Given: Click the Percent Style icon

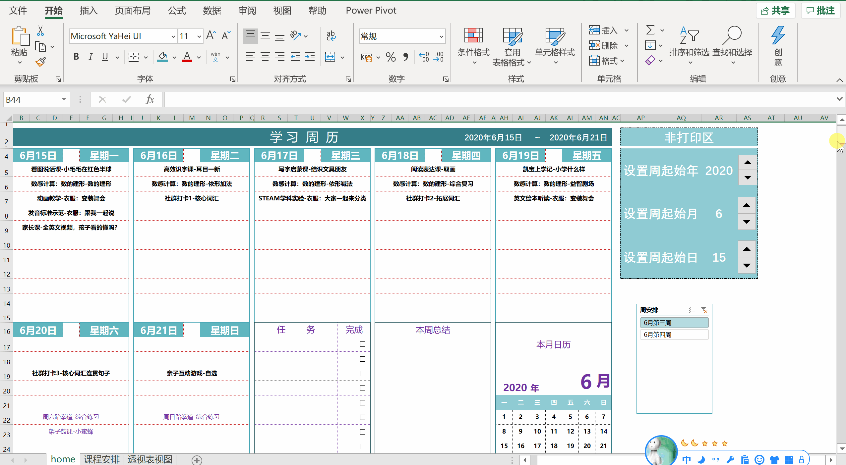Looking at the screenshot, I should coord(391,57).
